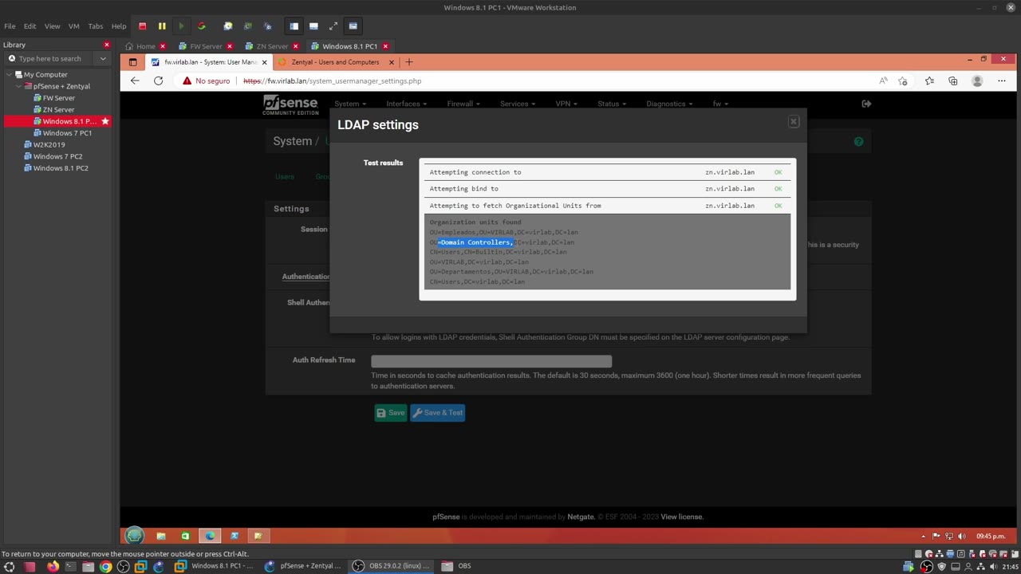
Task: Open the pfSense Interfaces dropdown menu
Action: [x=406, y=104]
